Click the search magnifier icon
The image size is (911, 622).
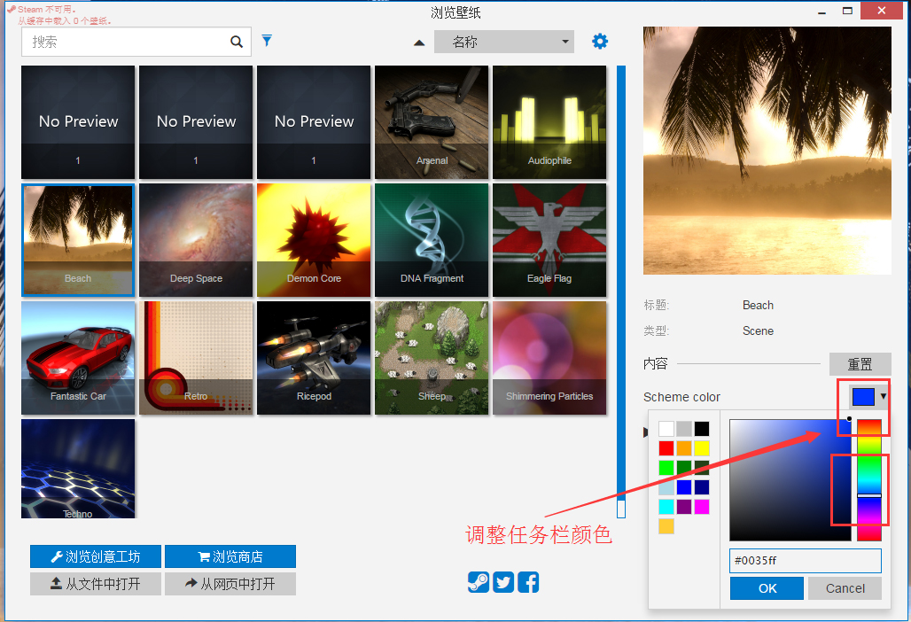[x=237, y=42]
